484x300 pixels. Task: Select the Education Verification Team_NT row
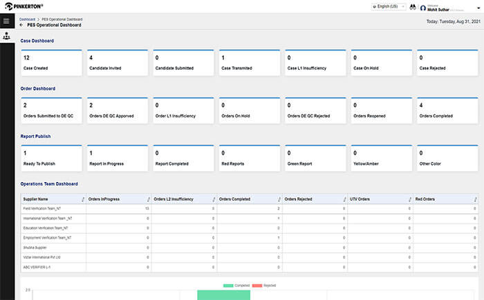[x=250, y=228]
